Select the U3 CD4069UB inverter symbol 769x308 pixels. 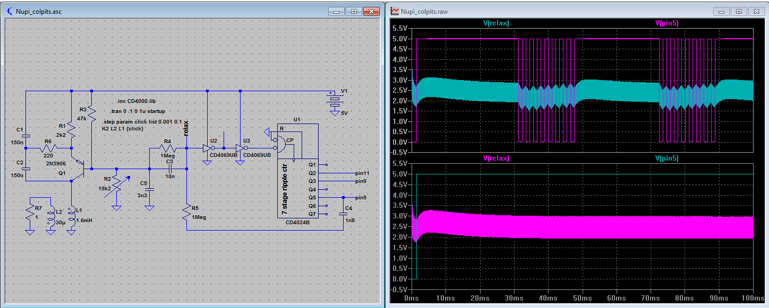coord(240,149)
